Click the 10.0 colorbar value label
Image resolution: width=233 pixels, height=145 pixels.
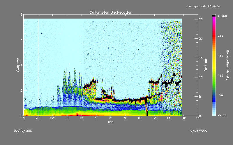[220, 75]
